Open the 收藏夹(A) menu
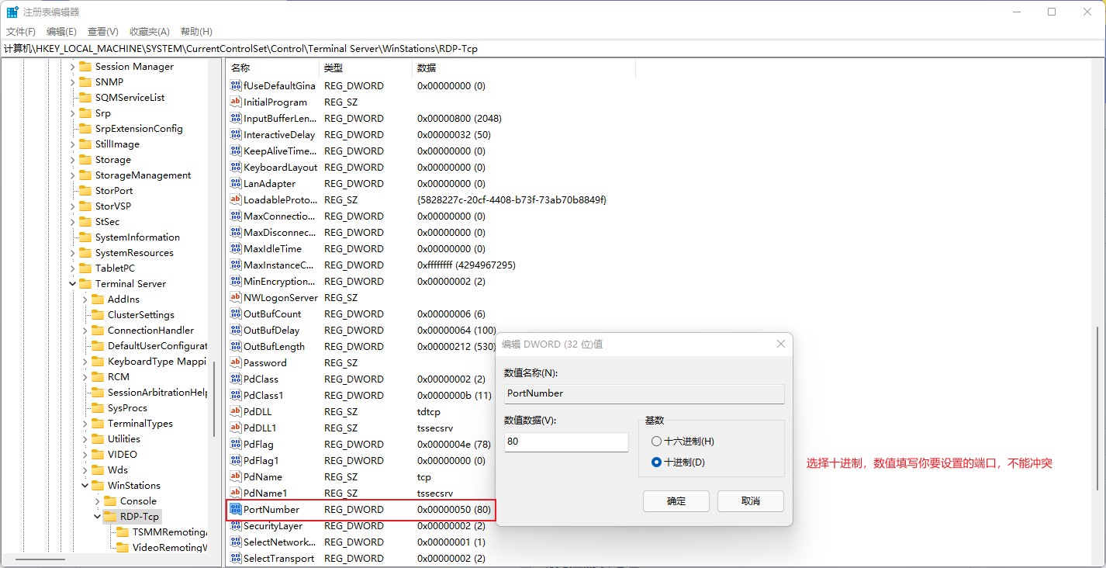 (149, 32)
